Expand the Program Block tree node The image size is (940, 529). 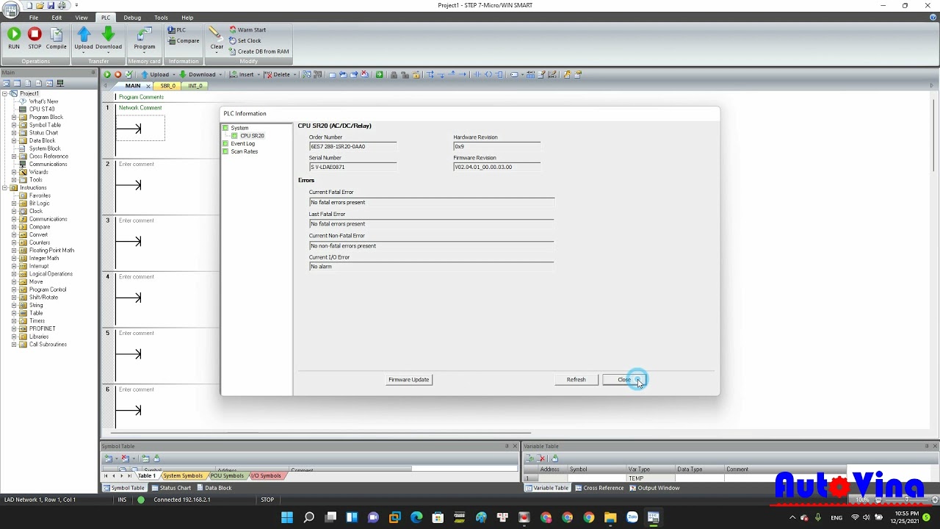(x=13, y=117)
